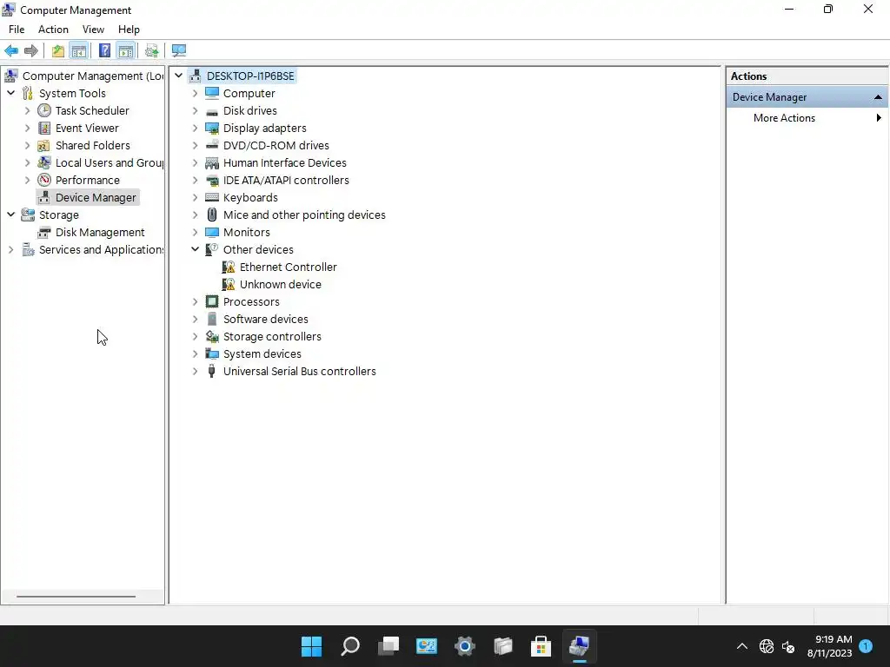Select Disk Management in the console tree

100,233
